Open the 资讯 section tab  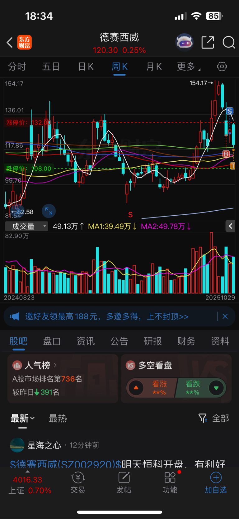86,341
